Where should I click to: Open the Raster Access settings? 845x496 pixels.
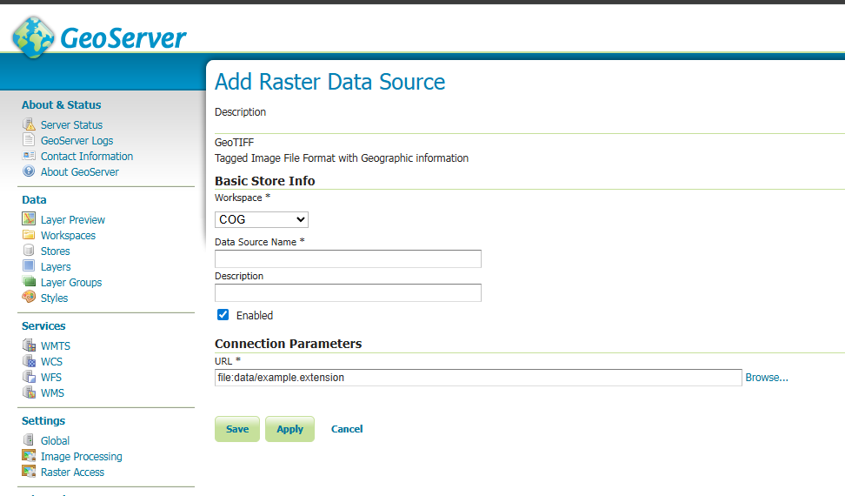click(72, 472)
